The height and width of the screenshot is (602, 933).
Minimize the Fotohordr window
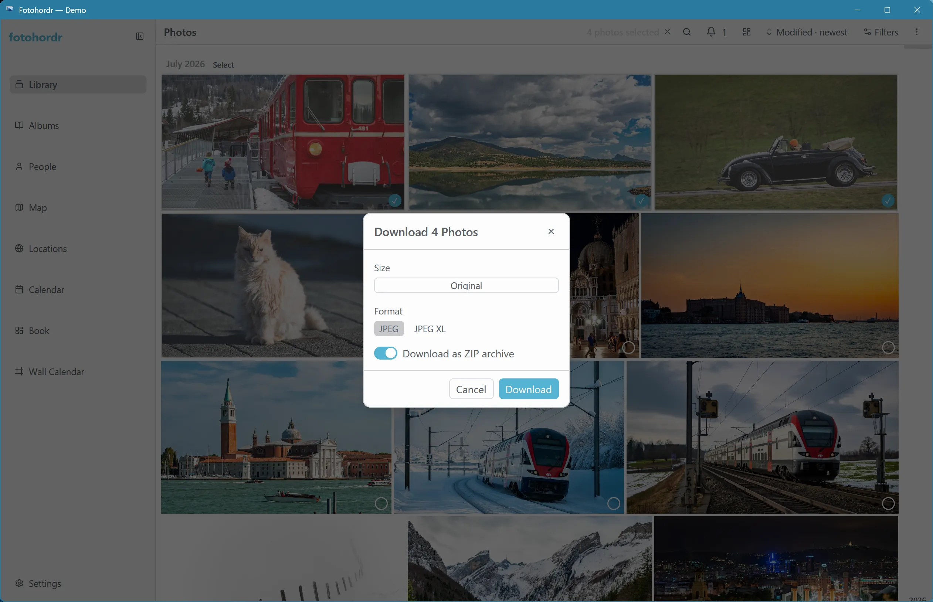857,10
